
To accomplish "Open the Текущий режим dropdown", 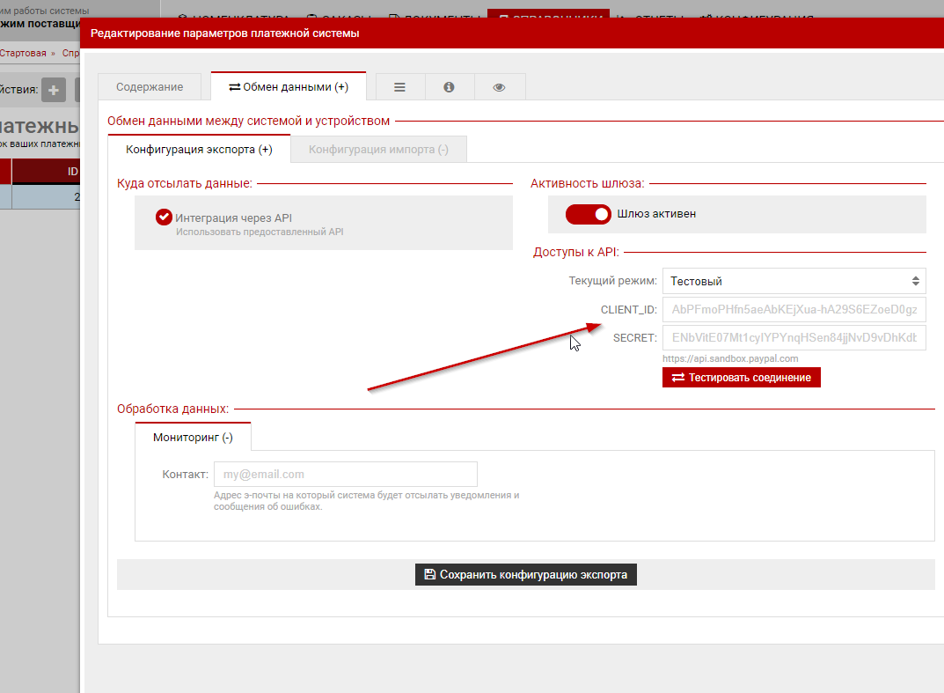I will [x=794, y=282].
